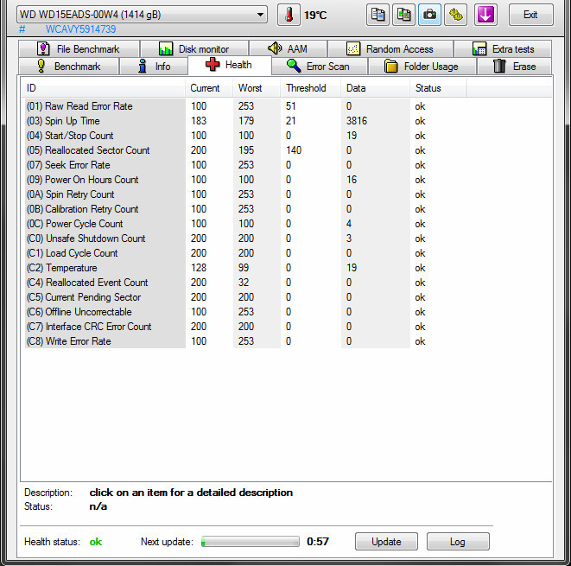
Task: Open the Folder Usage tab
Action: click(x=422, y=67)
